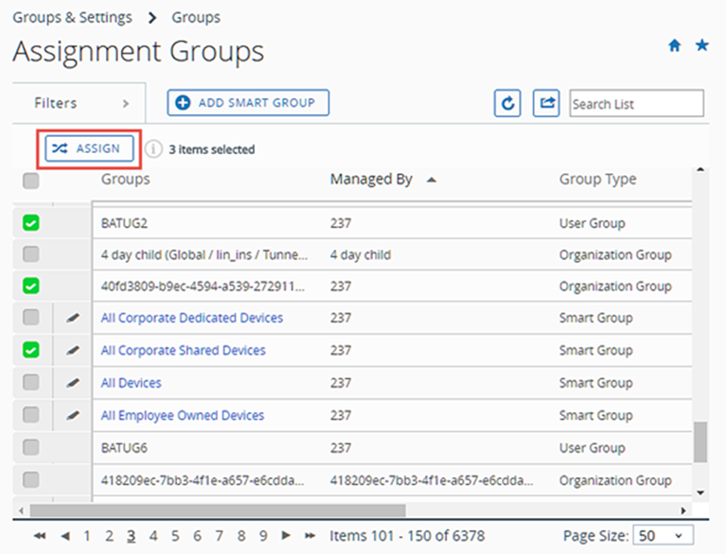Refresh the assignment groups list

[507, 103]
